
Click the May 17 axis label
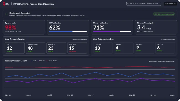tap(91, 95)
